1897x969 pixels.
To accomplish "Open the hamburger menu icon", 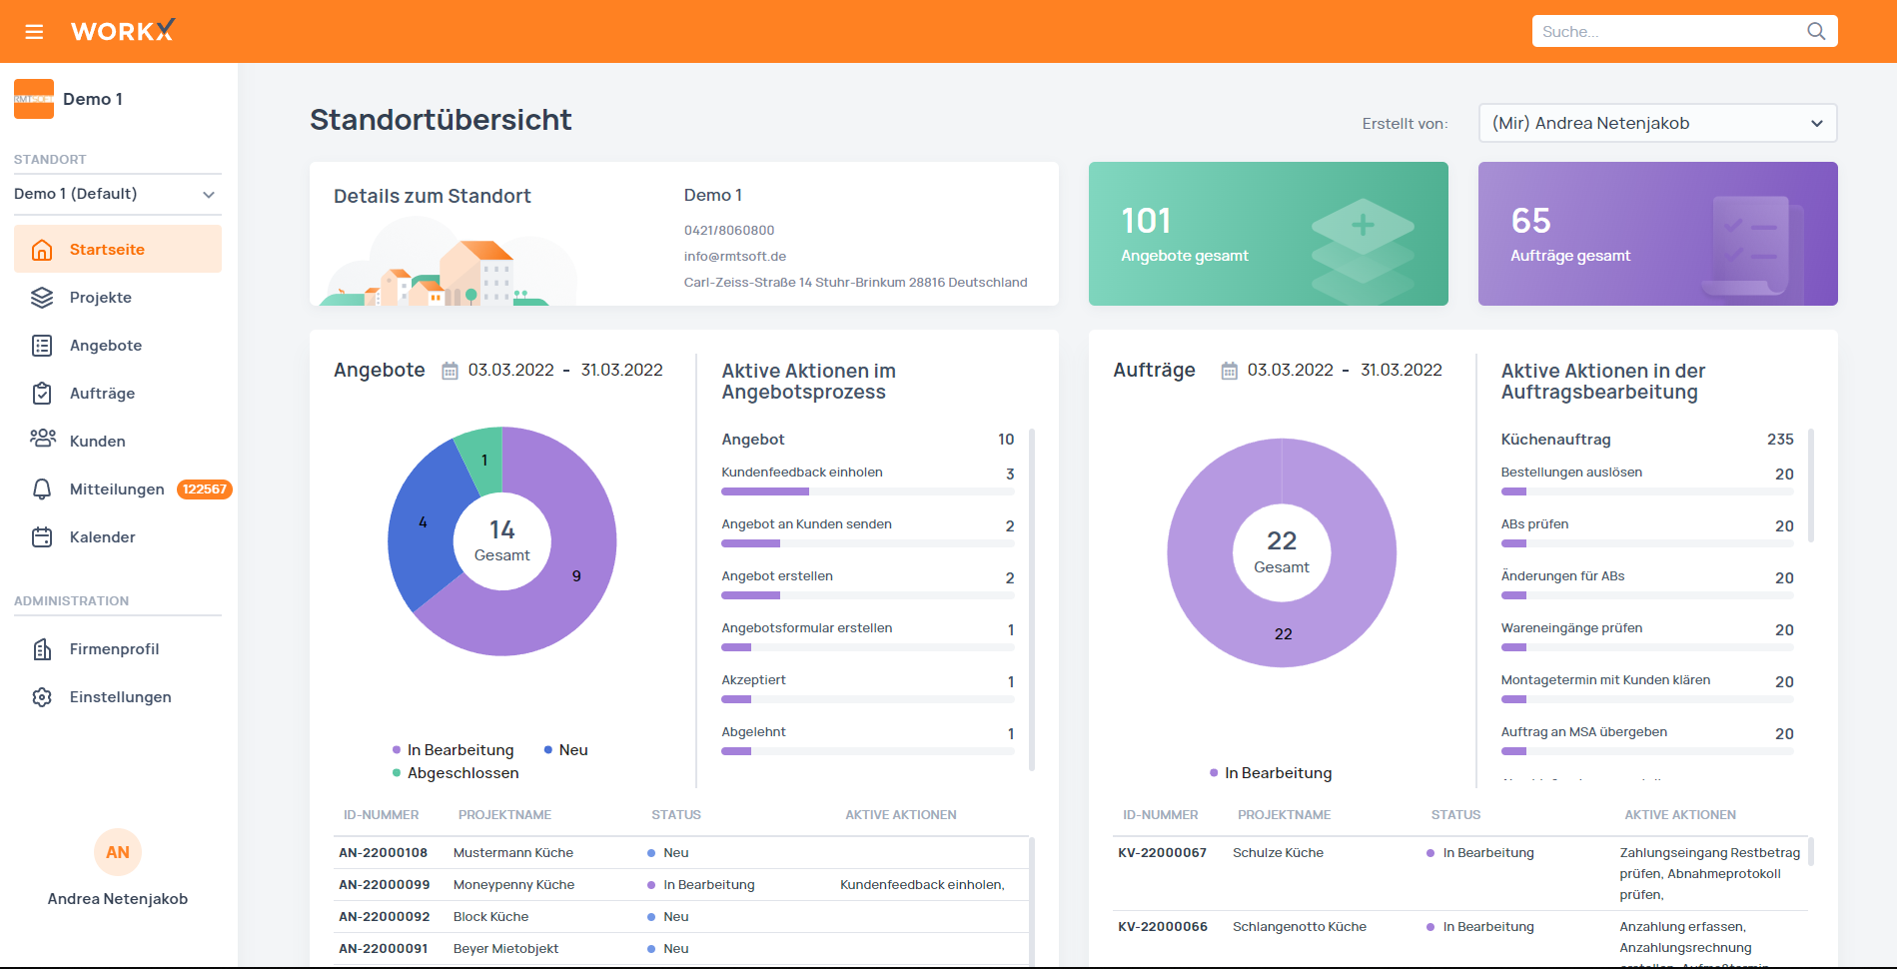I will tap(34, 32).
